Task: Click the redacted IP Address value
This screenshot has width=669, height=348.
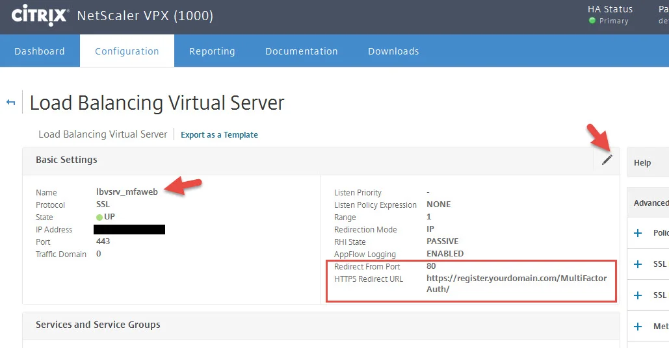Action: [129, 230]
